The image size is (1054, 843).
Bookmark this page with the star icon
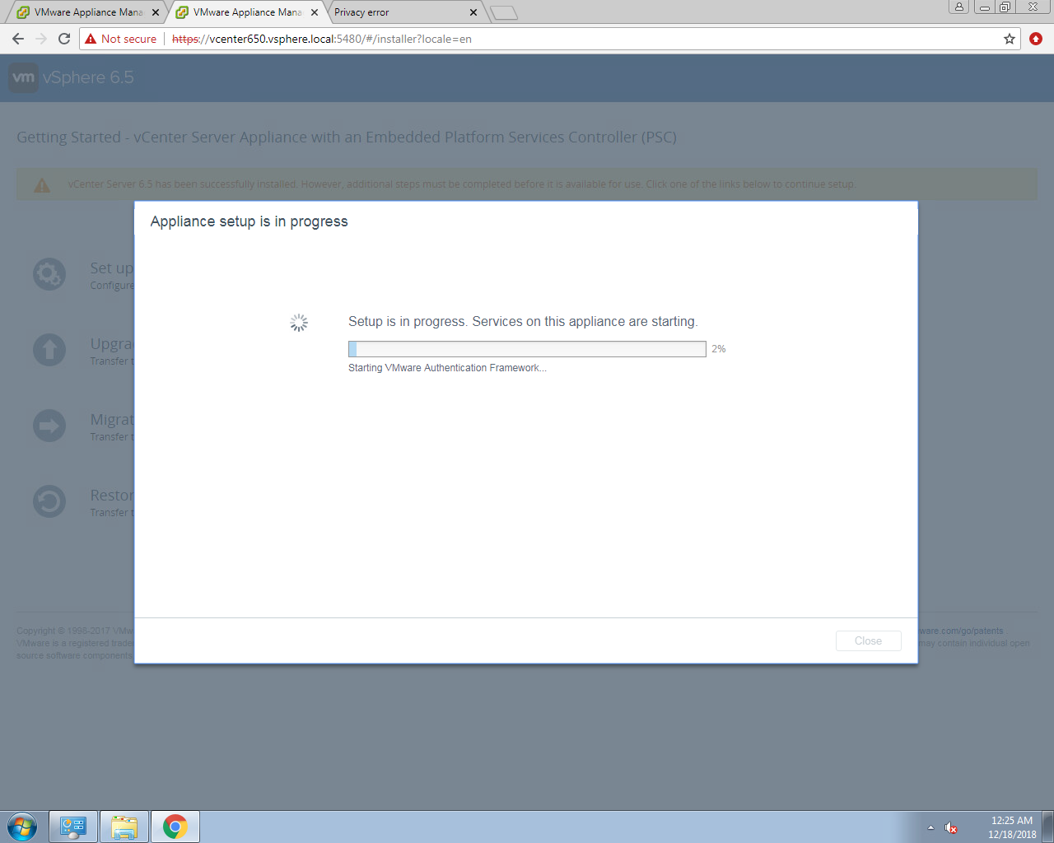(1010, 39)
